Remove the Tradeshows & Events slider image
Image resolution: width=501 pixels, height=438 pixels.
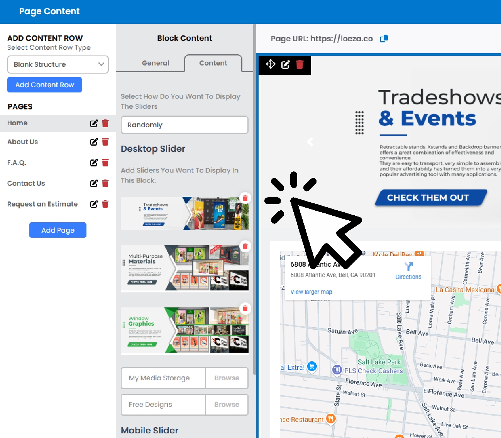[245, 198]
